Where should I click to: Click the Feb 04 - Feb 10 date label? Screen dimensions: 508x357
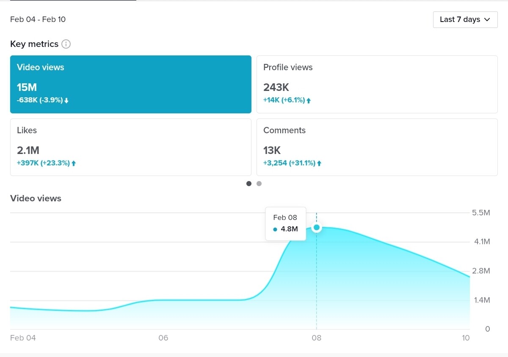[x=38, y=19]
